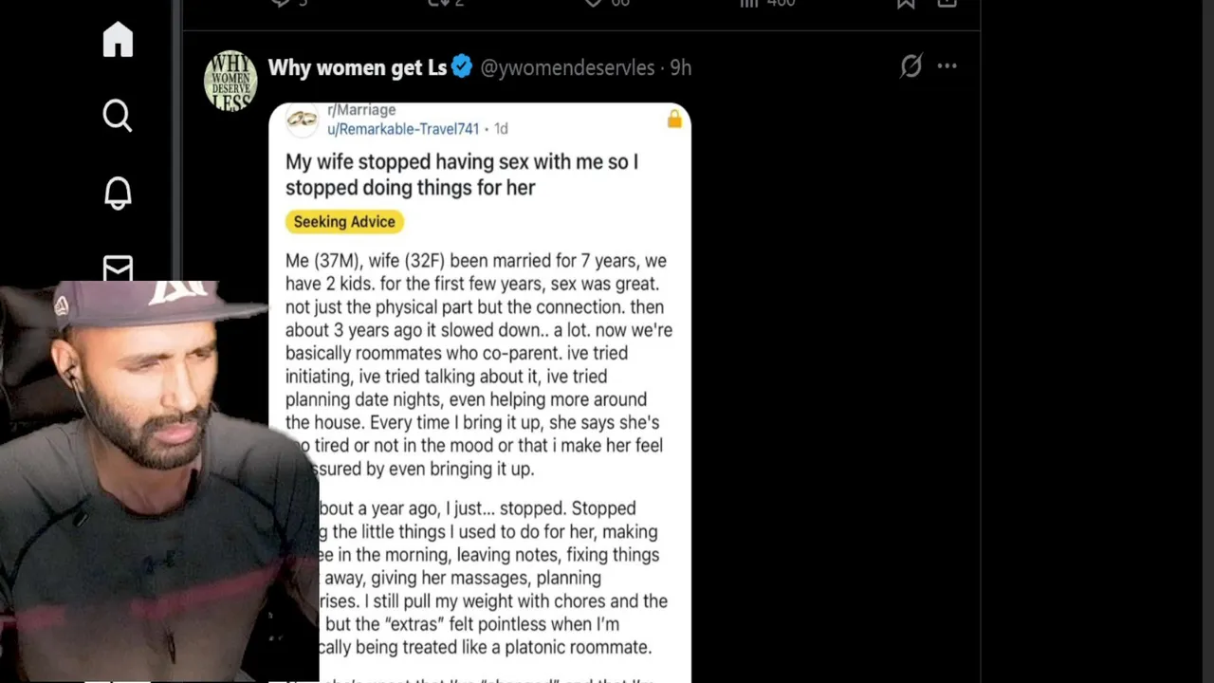This screenshot has width=1214, height=683.
Task: Click the Grok icon on the post
Action: 910,66
